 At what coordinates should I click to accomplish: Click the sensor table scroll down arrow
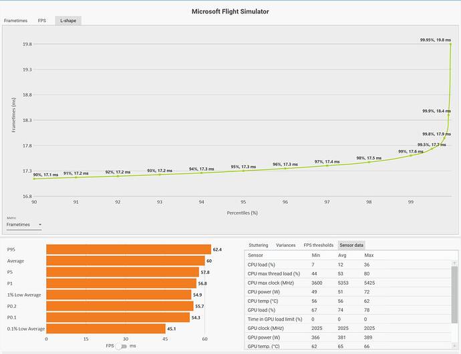click(454, 346)
